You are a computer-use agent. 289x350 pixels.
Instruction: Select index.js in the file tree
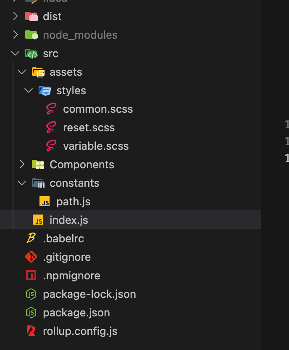(68, 220)
